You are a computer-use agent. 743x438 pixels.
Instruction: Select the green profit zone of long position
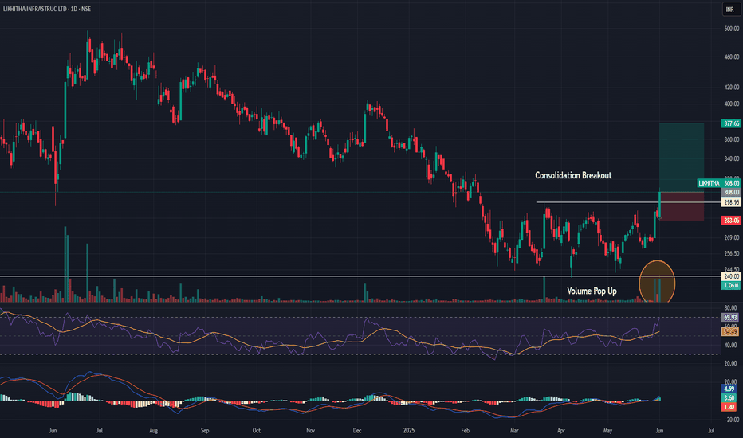[682, 158]
